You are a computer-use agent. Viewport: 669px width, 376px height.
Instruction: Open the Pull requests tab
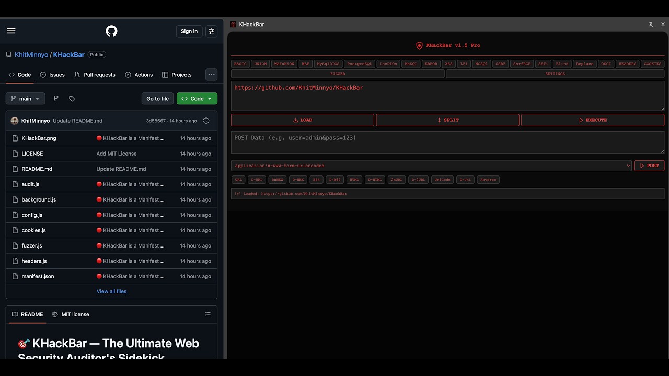[95, 75]
